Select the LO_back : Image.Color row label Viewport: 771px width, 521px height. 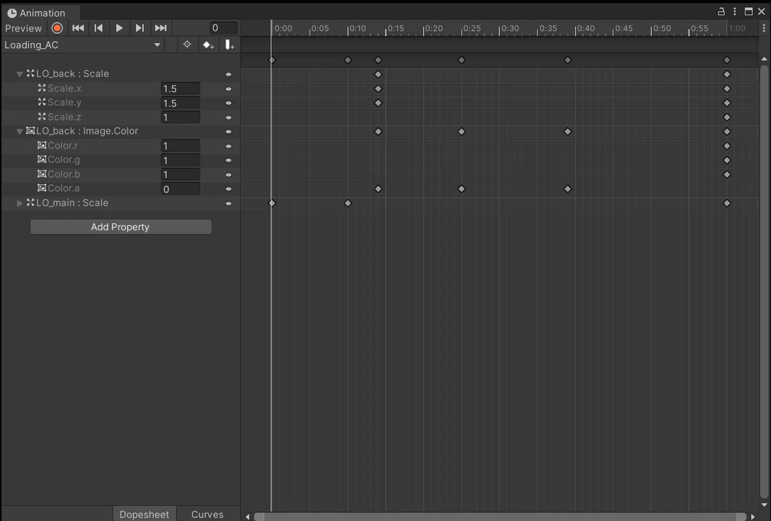(x=87, y=131)
